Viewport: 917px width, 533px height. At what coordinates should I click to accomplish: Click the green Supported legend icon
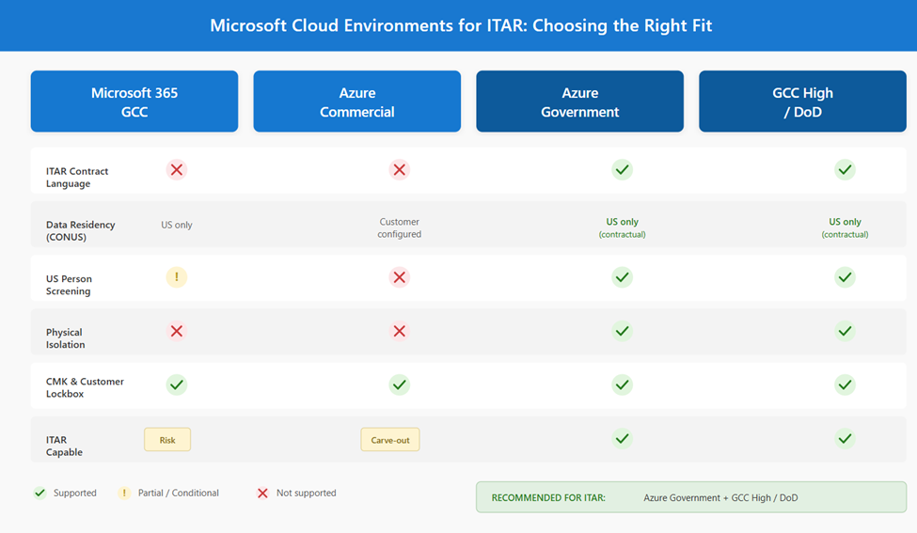tap(40, 493)
